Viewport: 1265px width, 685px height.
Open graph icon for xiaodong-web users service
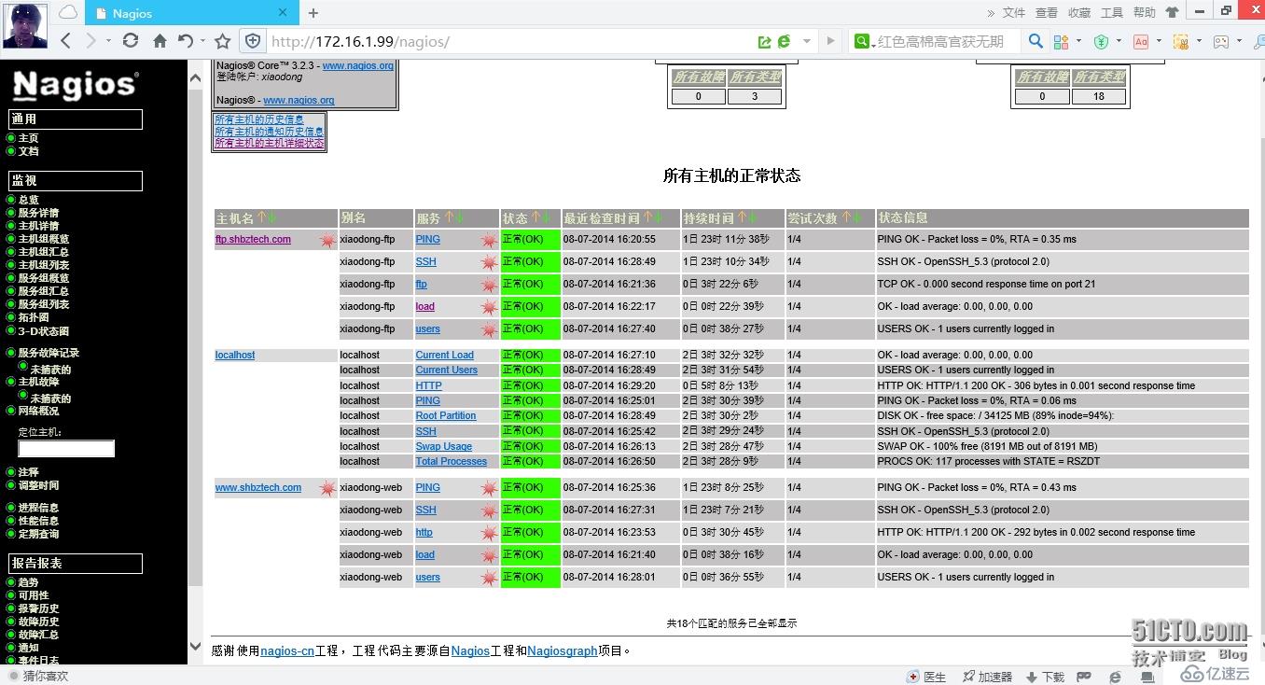489,578
